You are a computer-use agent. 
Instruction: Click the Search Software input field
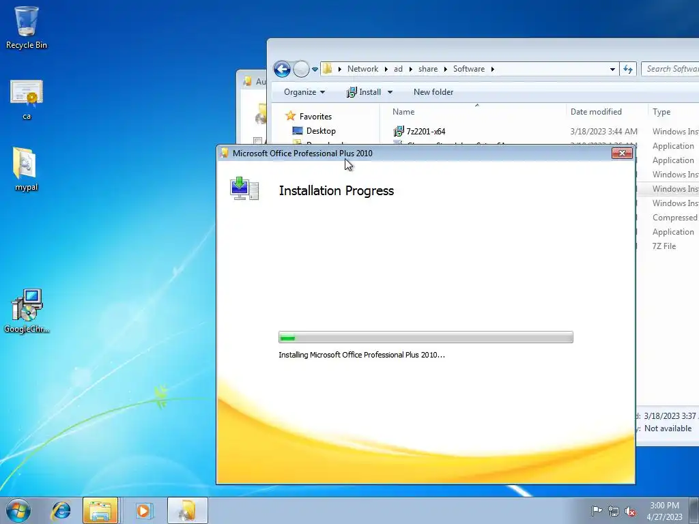(670, 69)
